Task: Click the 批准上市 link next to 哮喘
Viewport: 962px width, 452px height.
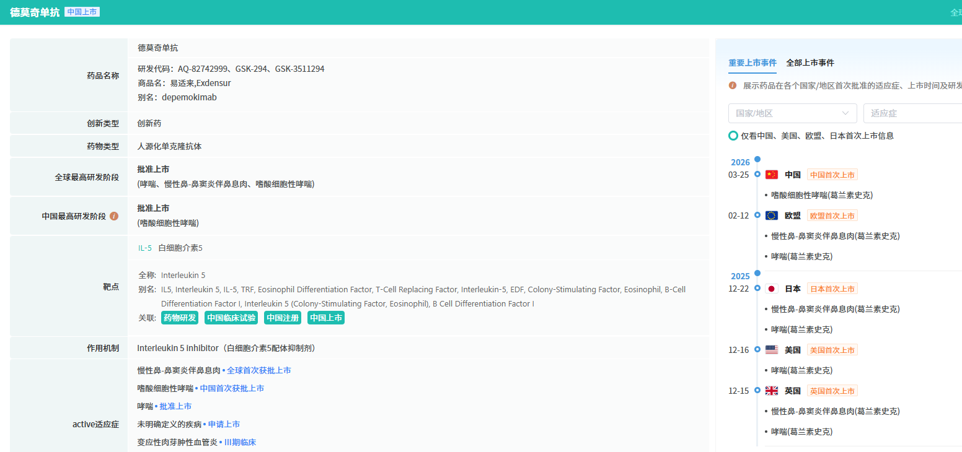Action: 175,406
